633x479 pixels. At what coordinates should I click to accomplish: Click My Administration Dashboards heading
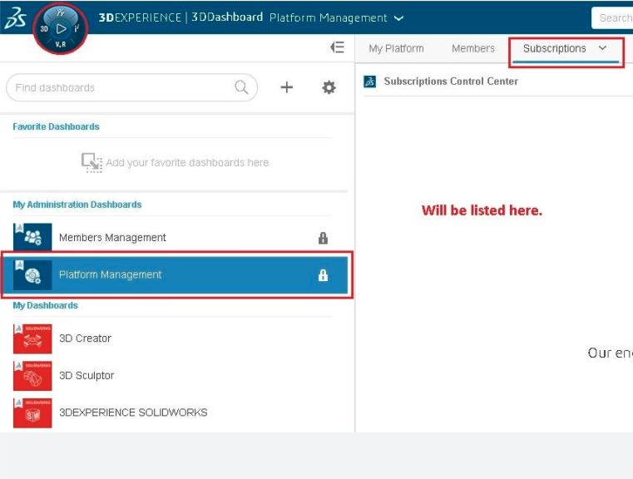tap(77, 205)
